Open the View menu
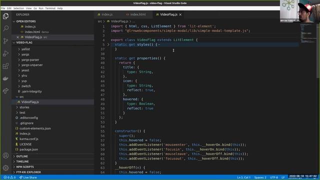 (29, 8)
